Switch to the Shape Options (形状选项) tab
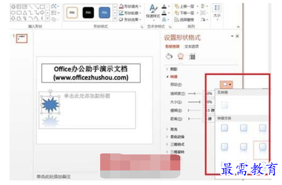 click(x=172, y=47)
